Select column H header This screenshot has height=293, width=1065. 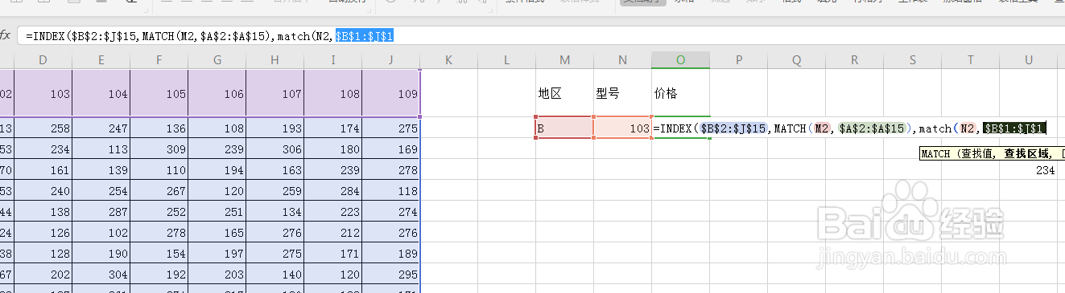click(x=275, y=60)
